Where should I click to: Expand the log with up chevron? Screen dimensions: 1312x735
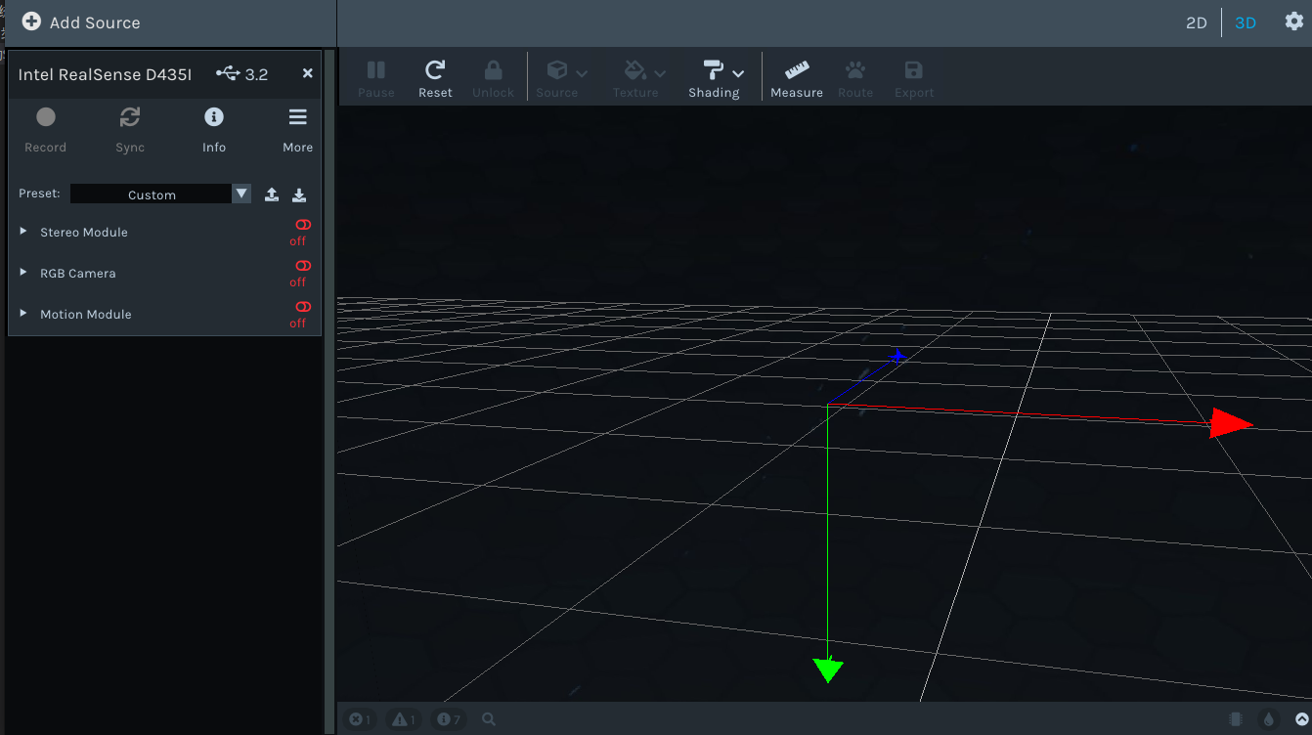click(x=1302, y=719)
